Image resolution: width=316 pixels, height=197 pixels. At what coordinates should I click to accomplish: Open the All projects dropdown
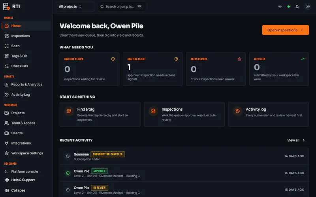tap(75, 7)
